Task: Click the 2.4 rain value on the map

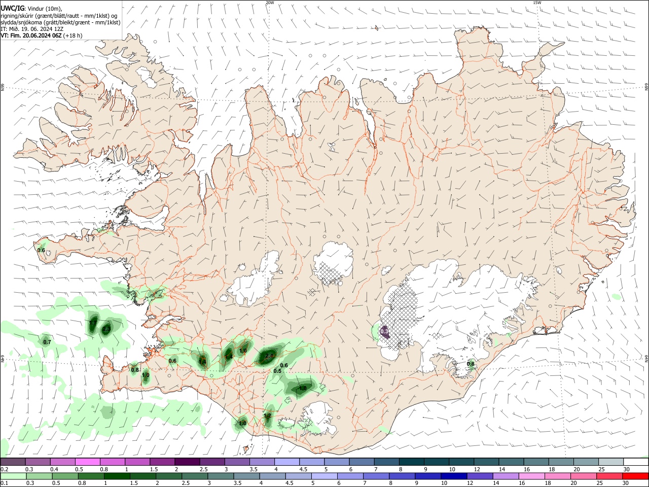Action: 269,356
